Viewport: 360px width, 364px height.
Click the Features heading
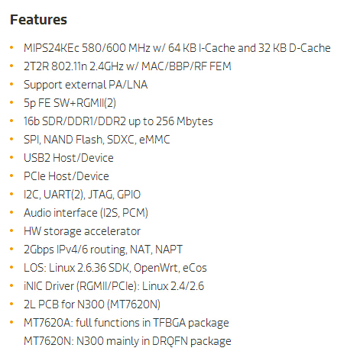click(x=38, y=20)
